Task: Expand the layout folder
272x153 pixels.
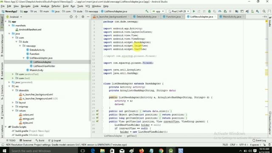Action: coord(13,102)
